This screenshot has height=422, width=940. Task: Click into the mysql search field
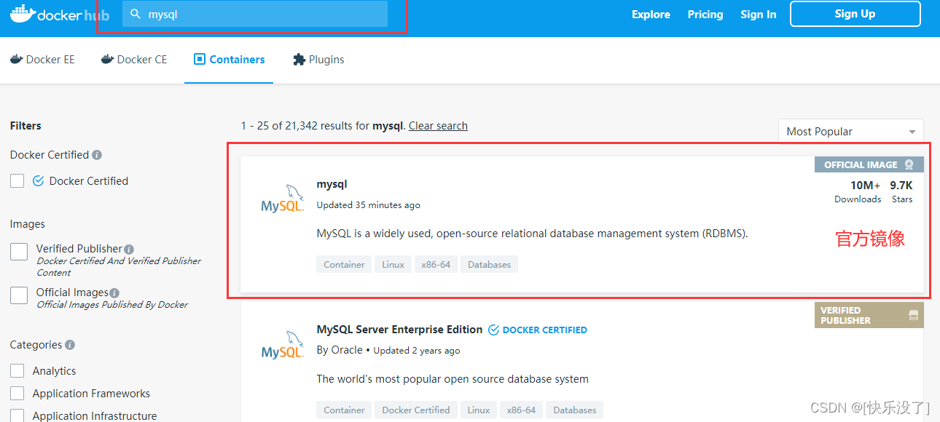coord(255,14)
